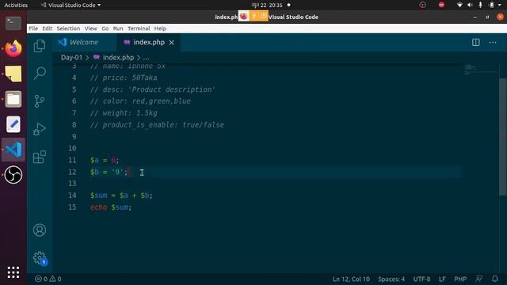Change the UTF-8 encoding setting
Viewport: 507px width, 285px height.
coord(421,279)
